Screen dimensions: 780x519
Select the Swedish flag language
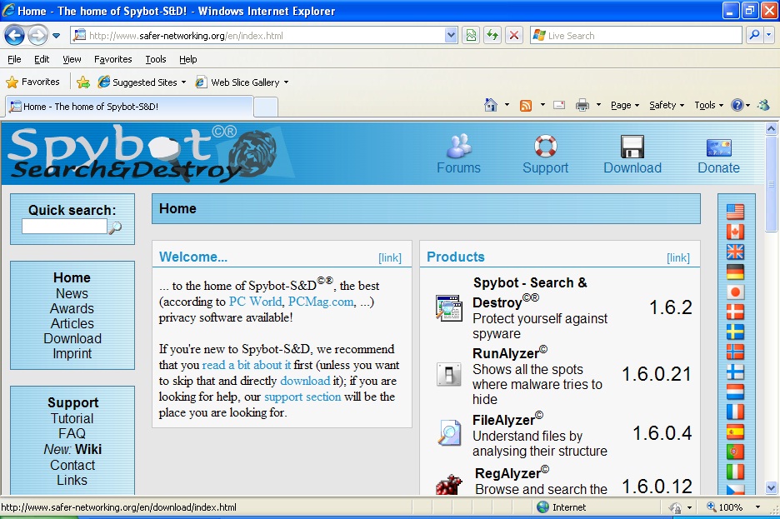point(735,332)
